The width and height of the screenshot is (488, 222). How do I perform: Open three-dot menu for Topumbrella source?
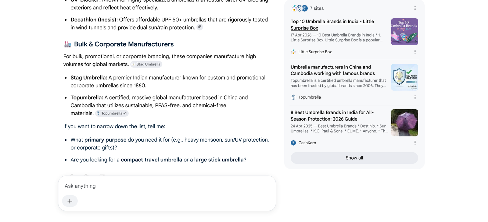[x=415, y=97]
